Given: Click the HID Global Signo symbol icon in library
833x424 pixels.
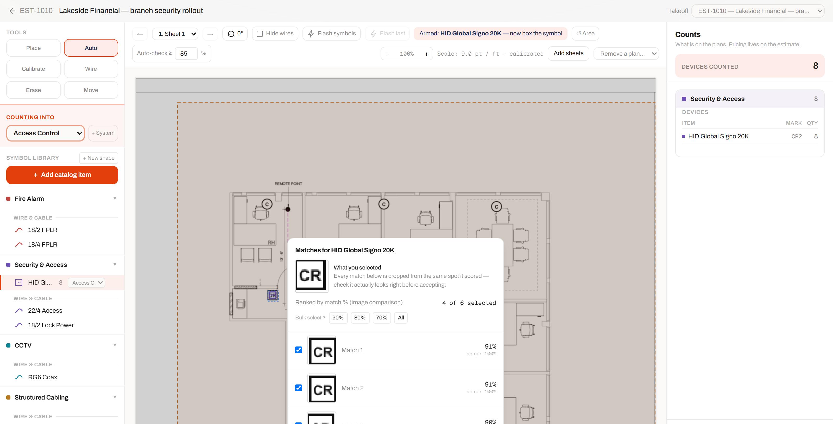Looking at the screenshot, I should 19,282.
